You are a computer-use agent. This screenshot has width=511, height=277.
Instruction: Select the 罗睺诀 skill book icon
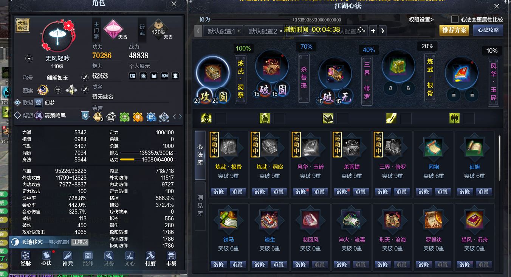pos(433,220)
